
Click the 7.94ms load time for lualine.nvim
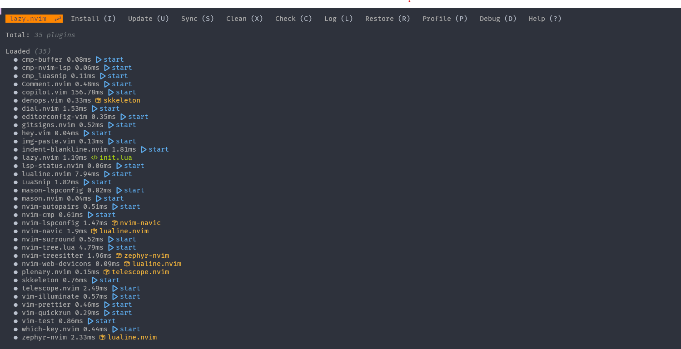[87, 174]
